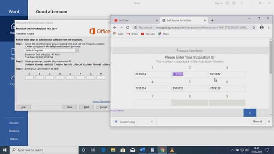Click Word smiley feedback icon

227,3
